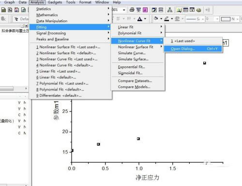Screen dimensions: 242x186
Task: Click the hierarchy tree toolbar icon
Action: coord(169,10)
